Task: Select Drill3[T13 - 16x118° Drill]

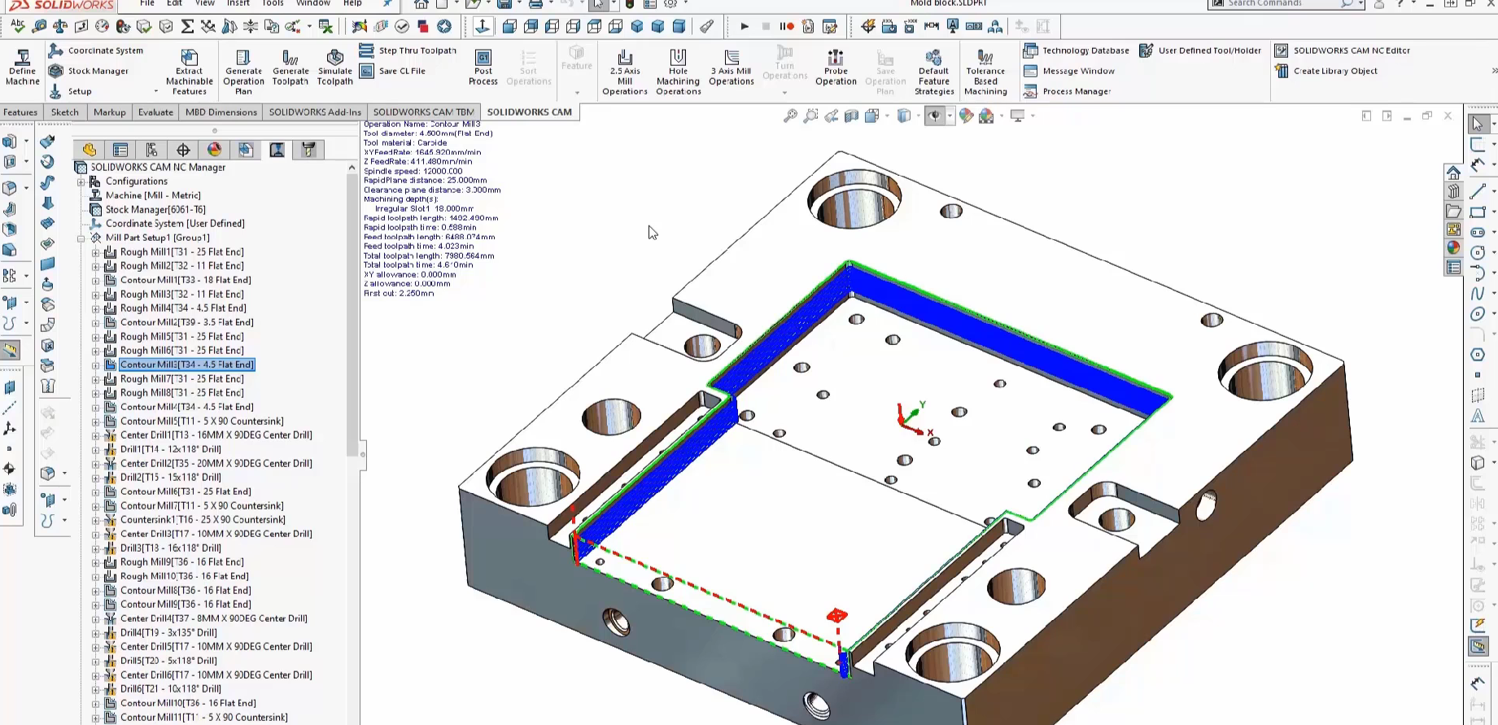Action: [171, 548]
